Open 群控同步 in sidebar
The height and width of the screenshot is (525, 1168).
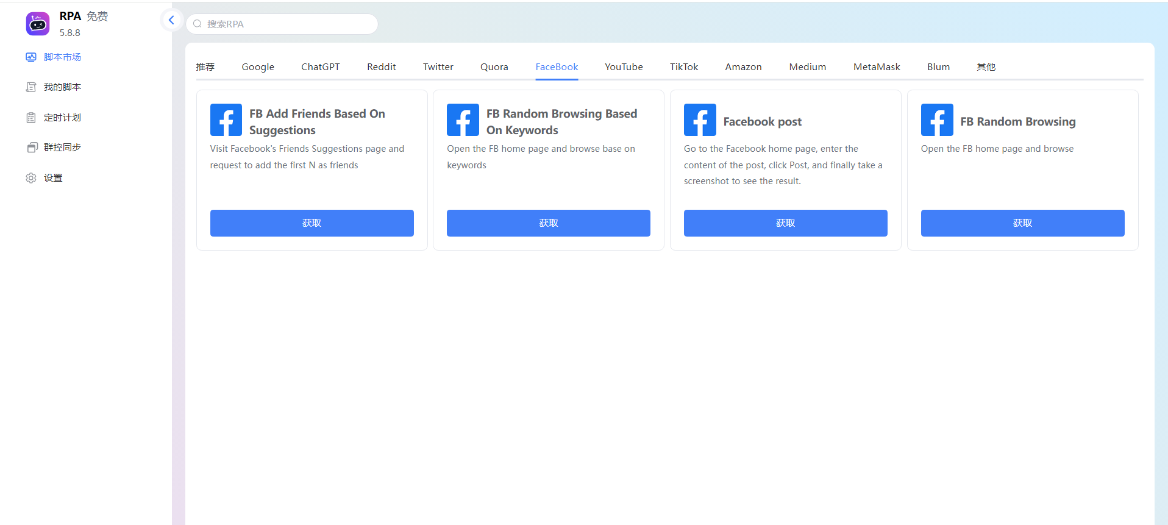point(62,148)
